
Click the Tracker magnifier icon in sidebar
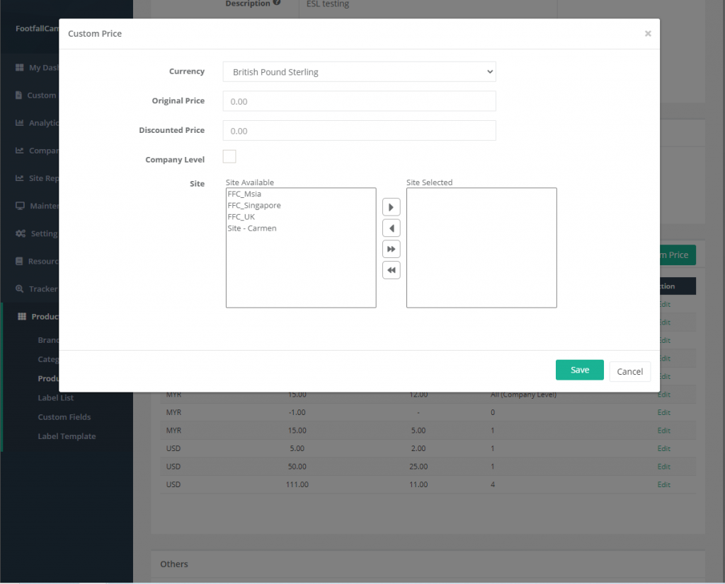pos(19,289)
